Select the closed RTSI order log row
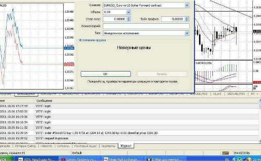 [x=129, y=133]
